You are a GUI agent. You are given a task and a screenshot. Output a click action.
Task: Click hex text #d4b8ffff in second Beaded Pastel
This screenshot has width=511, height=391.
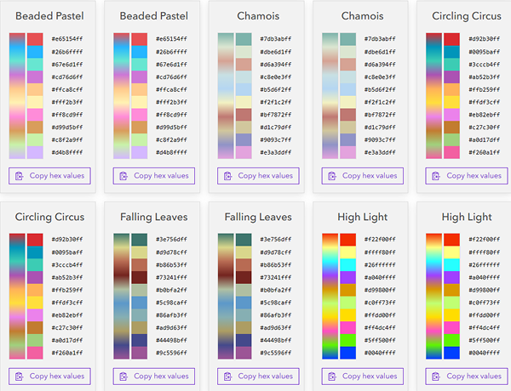coord(171,152)
